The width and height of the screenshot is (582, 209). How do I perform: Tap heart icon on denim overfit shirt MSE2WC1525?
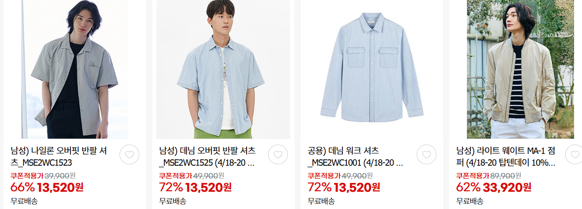[277, 155]
